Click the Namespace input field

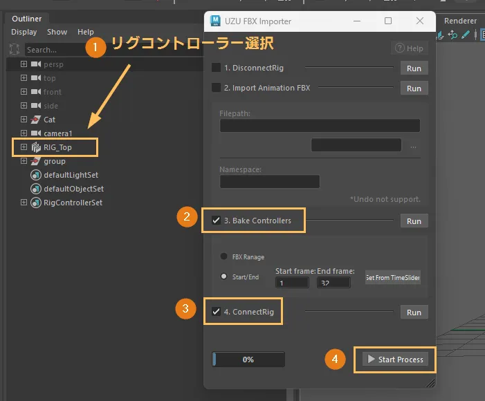[270, 181]
